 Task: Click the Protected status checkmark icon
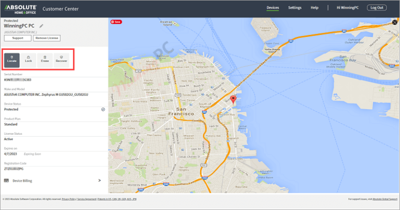103,110
